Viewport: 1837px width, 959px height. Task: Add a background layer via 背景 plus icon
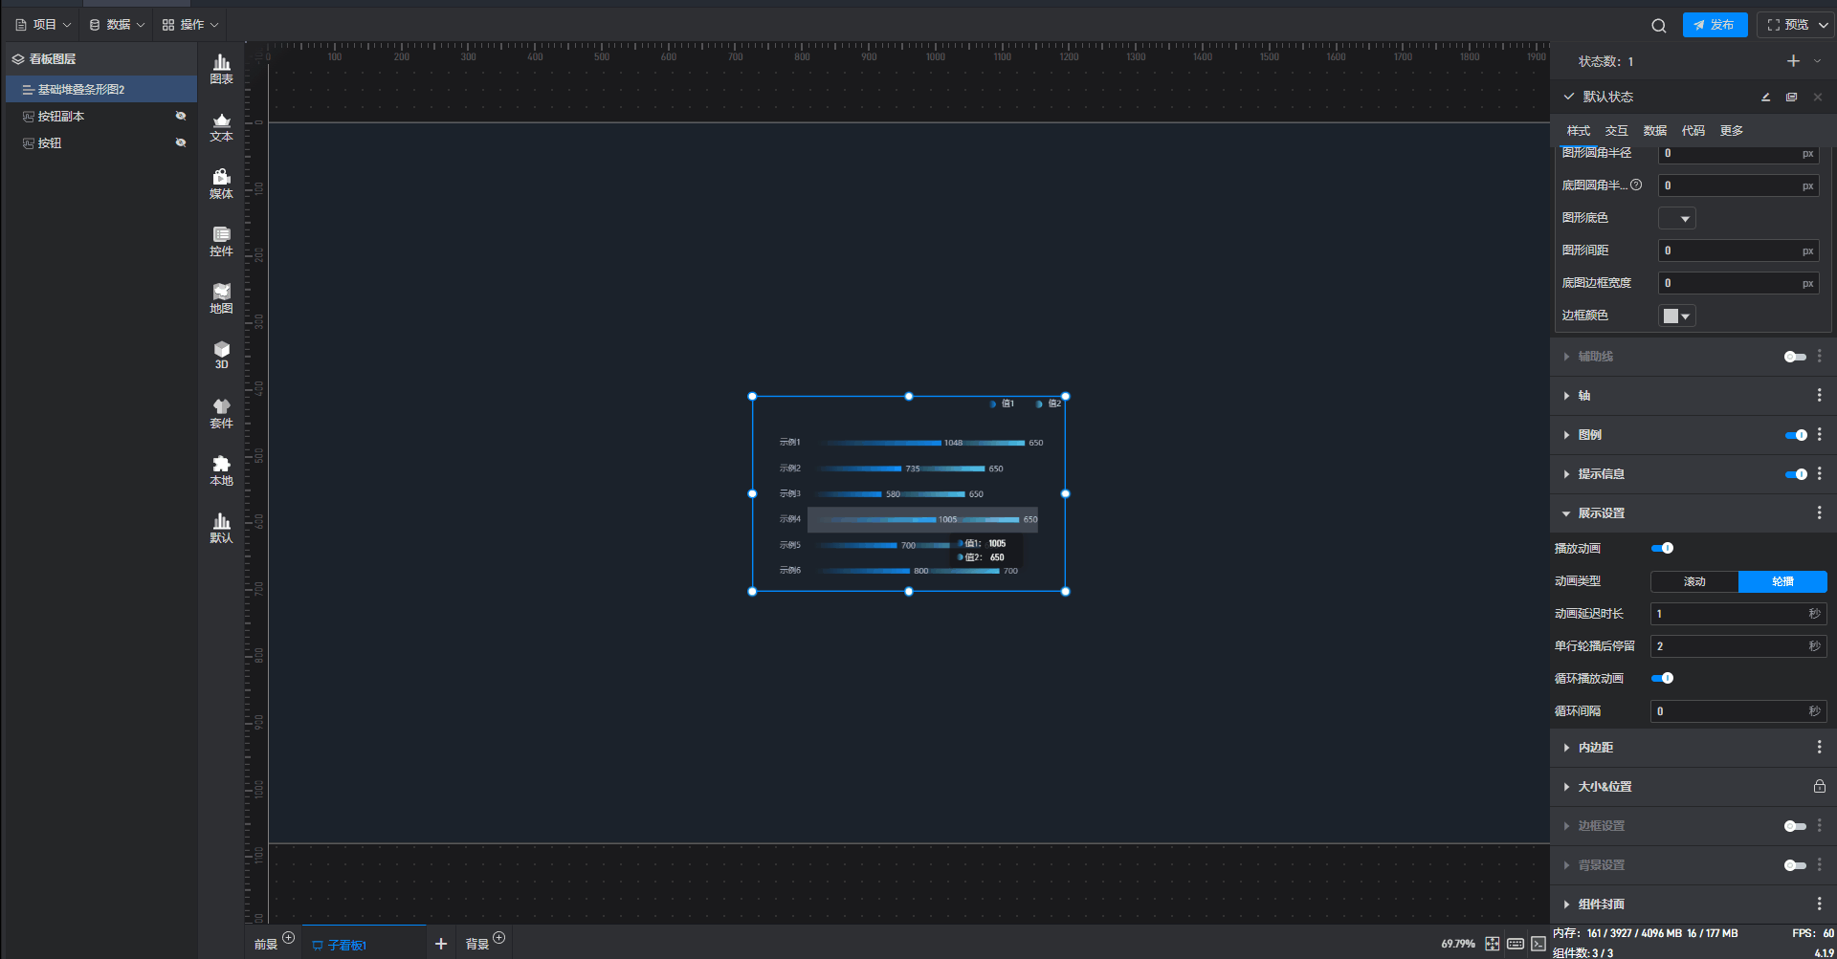click(x=498, y=938)
